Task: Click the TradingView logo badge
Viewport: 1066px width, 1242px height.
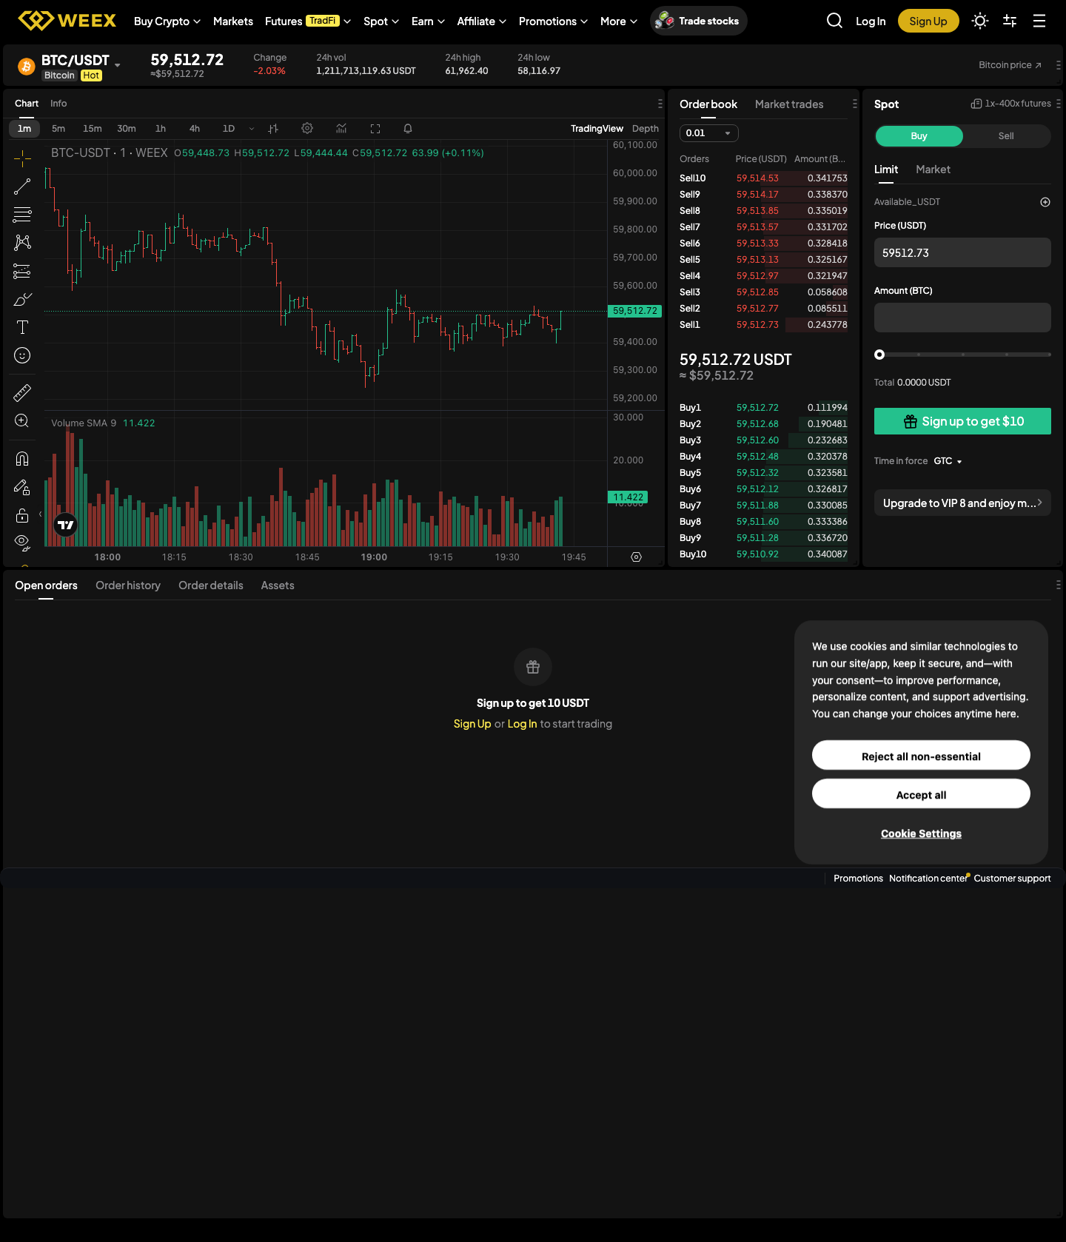Action: (x=66, y=525)
